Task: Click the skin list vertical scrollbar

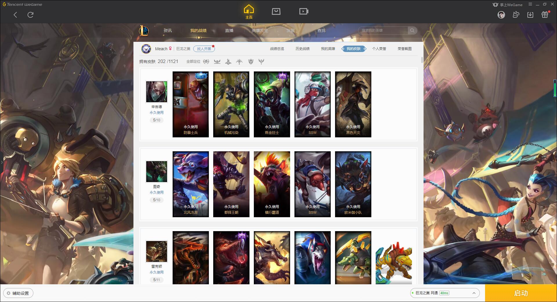Action: (422, 60)
